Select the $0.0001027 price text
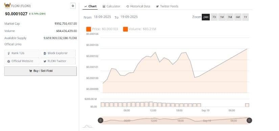 click(16, 14)
